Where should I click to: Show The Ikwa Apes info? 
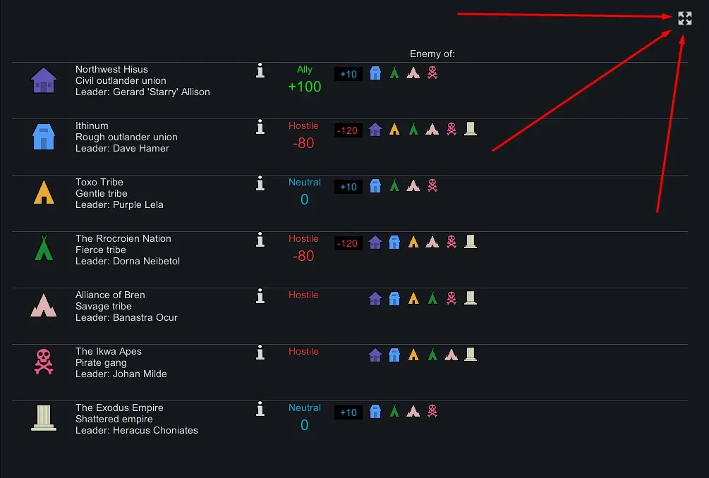(260, 353)
